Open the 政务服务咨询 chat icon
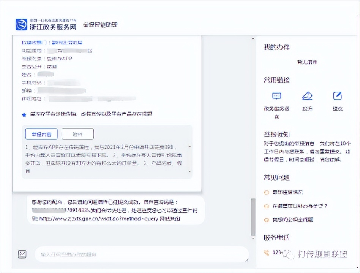360x273 pixels. [276, 96]
